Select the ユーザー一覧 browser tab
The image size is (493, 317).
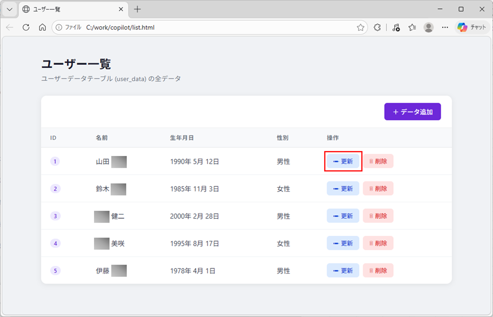point(68,9)
